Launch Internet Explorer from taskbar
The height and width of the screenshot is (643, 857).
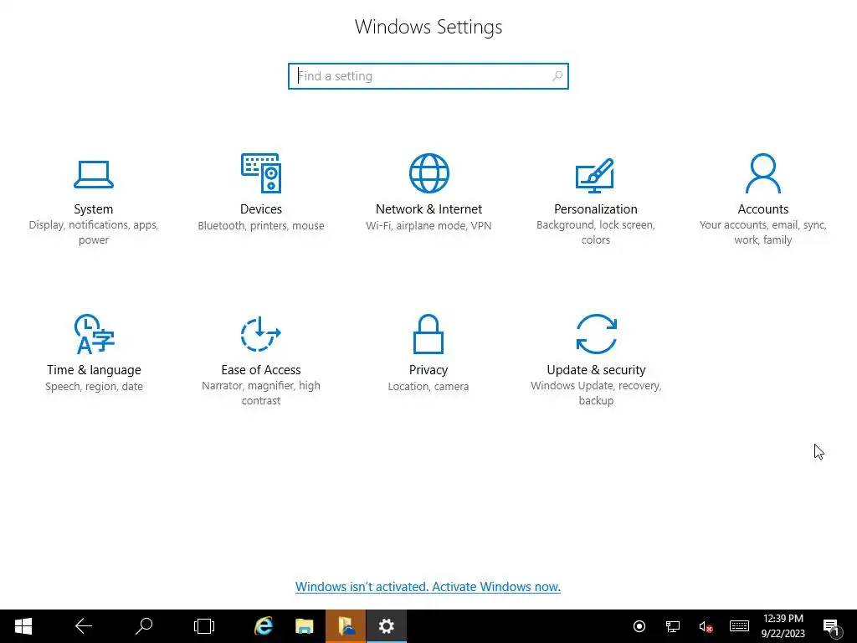click(x=264, y=626)
